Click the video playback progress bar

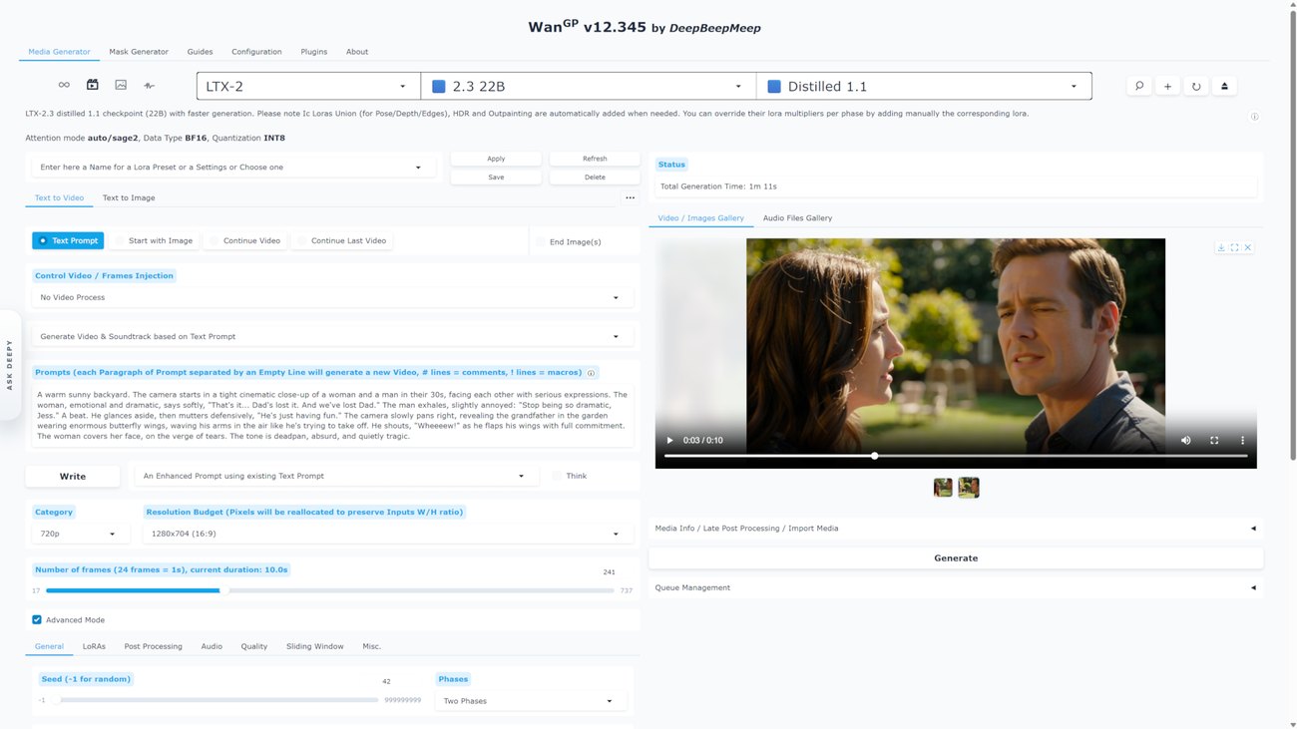click(956, 456)
